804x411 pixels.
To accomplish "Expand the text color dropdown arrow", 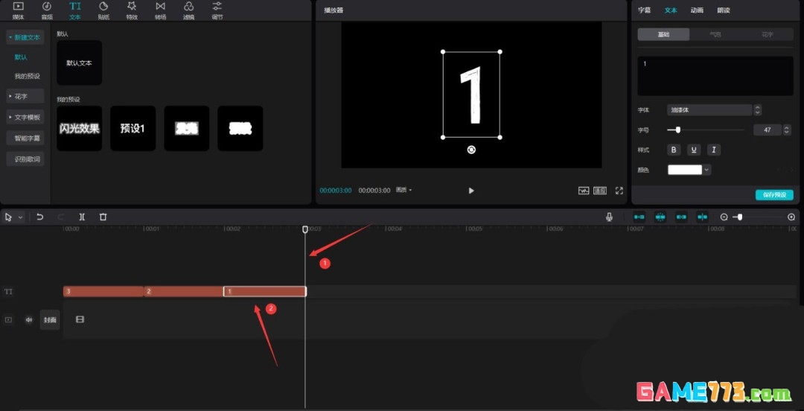I will [706, 170].
